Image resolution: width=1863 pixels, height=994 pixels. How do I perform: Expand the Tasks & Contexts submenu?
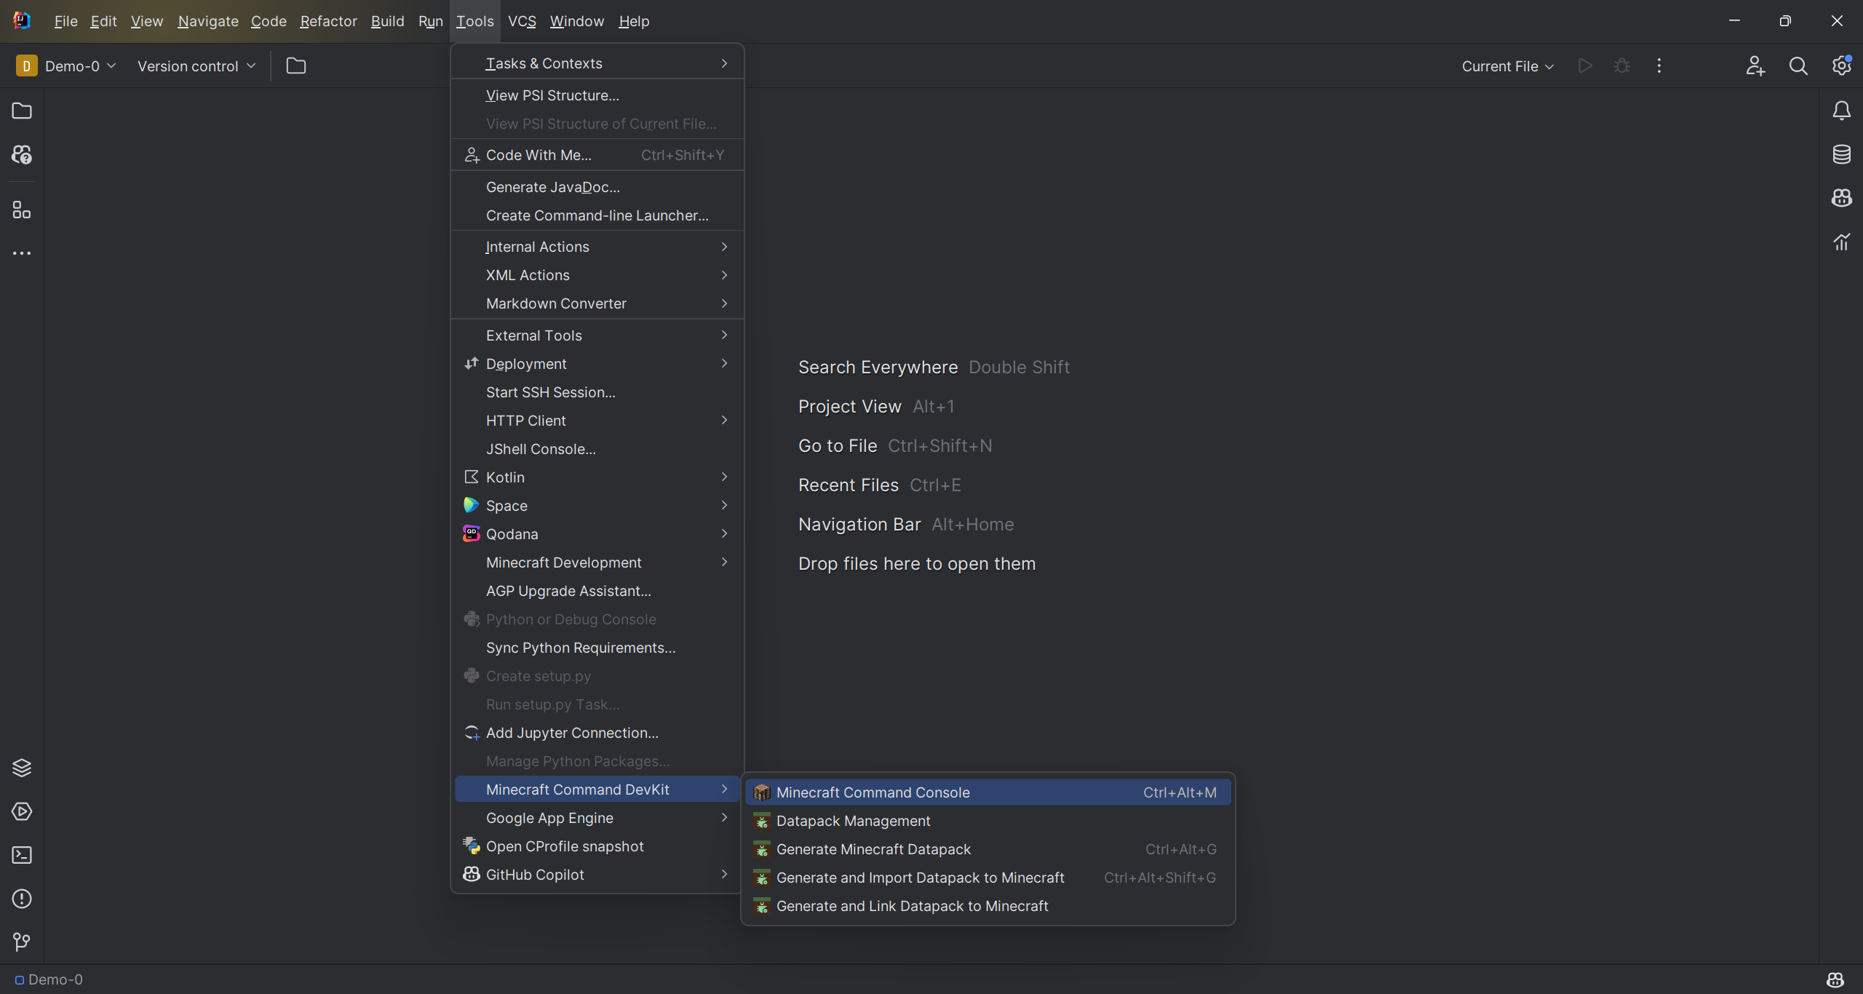point(597,63)
